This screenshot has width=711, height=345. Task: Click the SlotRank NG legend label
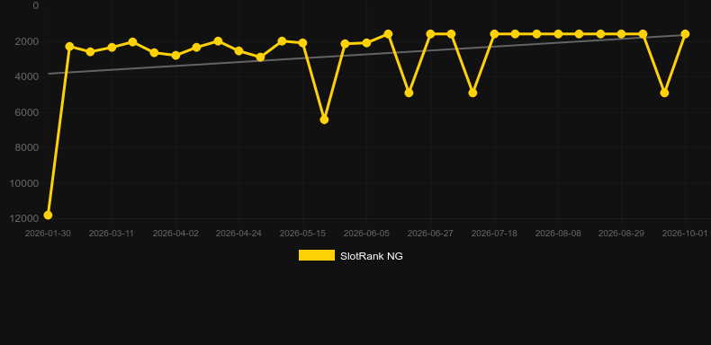(372, 256)
